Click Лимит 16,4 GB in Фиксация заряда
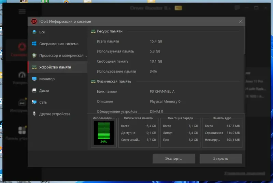This screenshot has height=183, width=273. pyautogui.click(x=181, y=133)
